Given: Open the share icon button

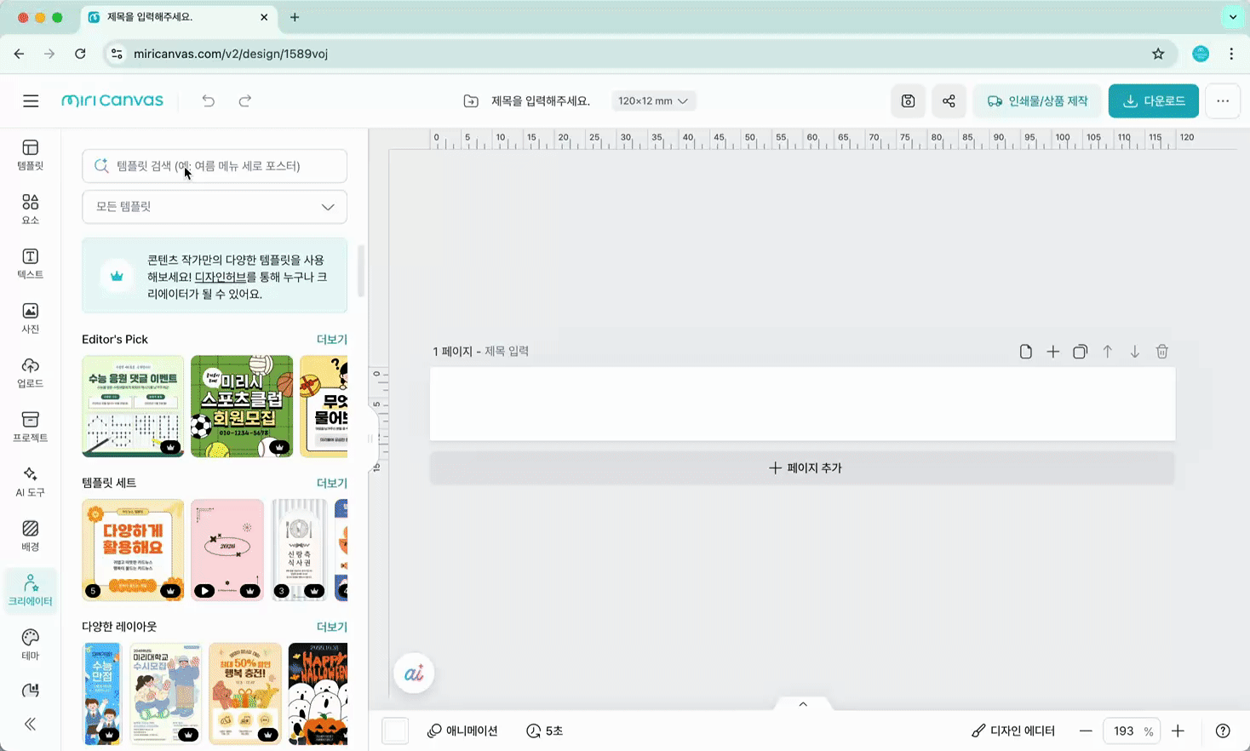Looking at the screenshot, I should [949, 100].
